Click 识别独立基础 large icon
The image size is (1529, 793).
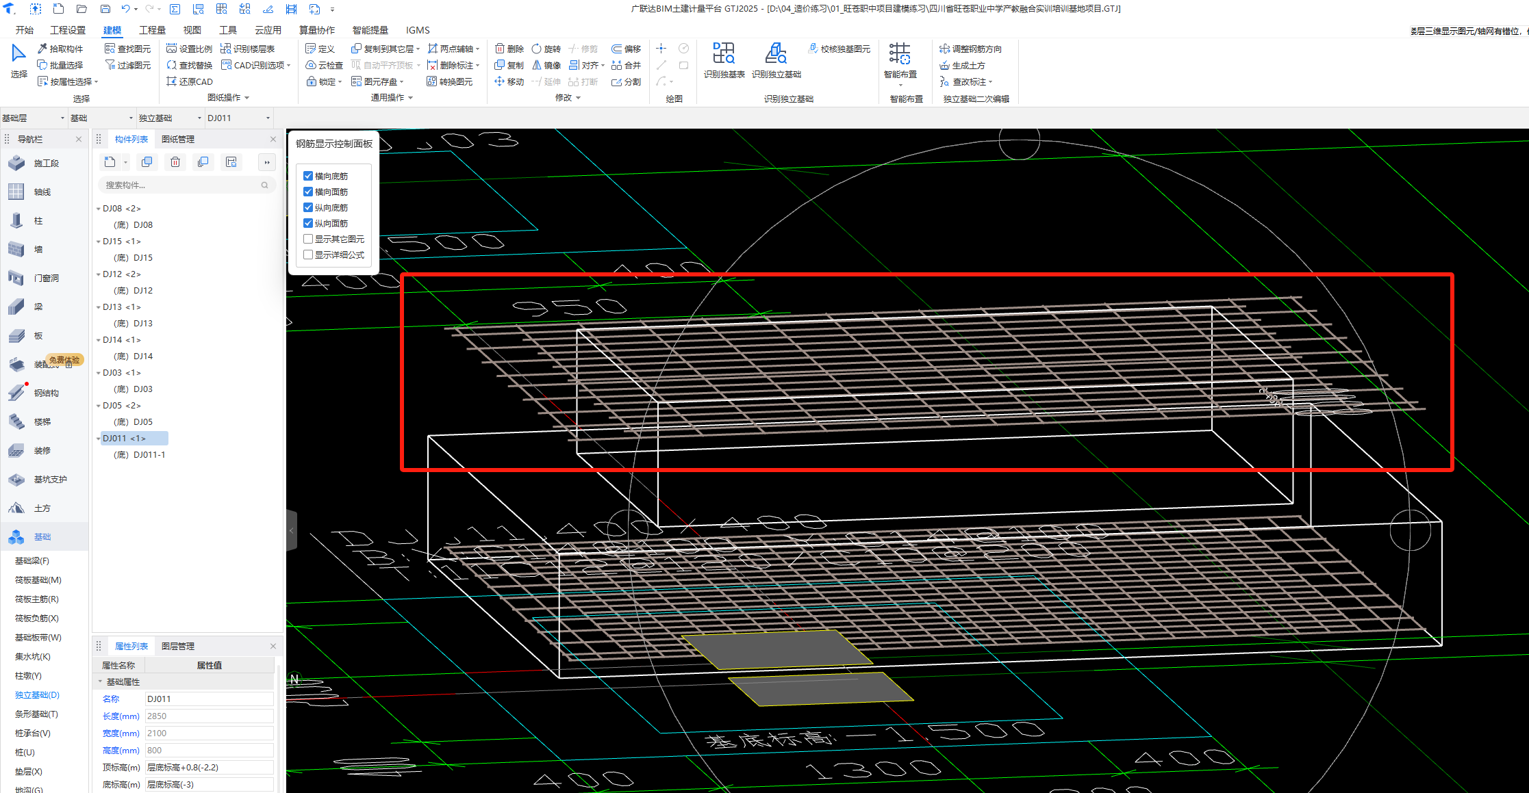click(x=776, y=53)
